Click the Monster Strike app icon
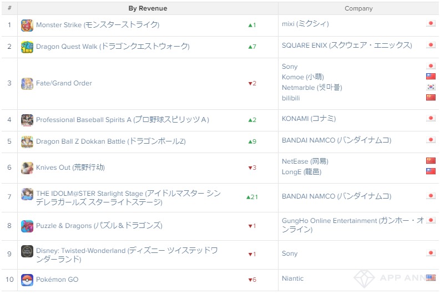This screenshot has width=440, height=294. click(x=27, y=26)
